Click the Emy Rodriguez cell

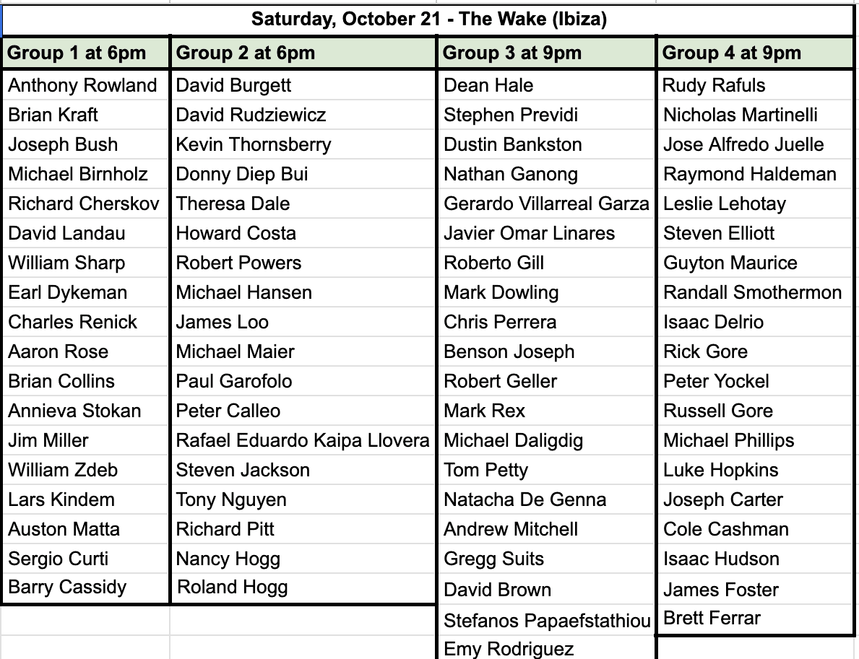pos(547,648)
